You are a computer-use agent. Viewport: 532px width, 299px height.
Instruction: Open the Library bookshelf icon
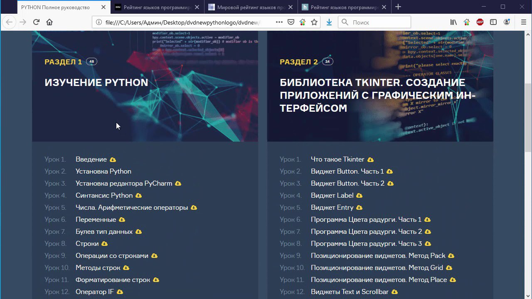point(453,22)
